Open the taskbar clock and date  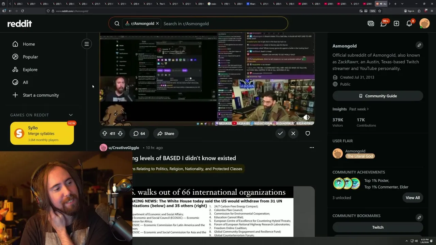pyautogui.click(x=425, y=241)
